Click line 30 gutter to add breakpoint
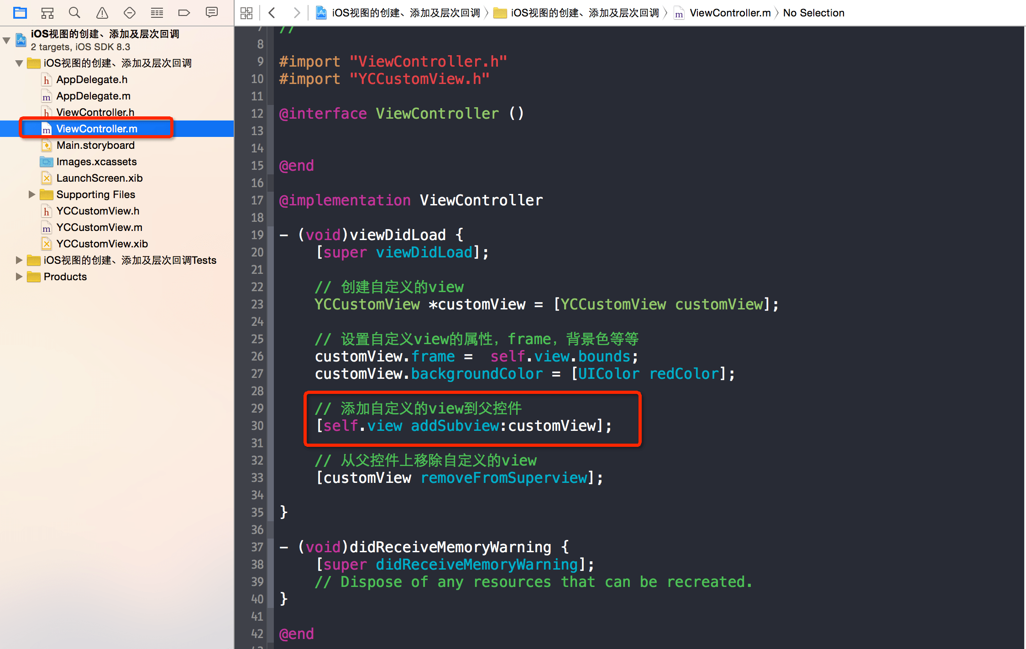 pyautogui.click(x=257, y=426)
